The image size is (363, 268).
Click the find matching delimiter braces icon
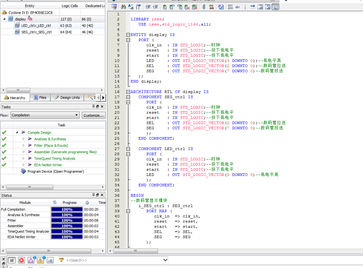tap(138, 7)
